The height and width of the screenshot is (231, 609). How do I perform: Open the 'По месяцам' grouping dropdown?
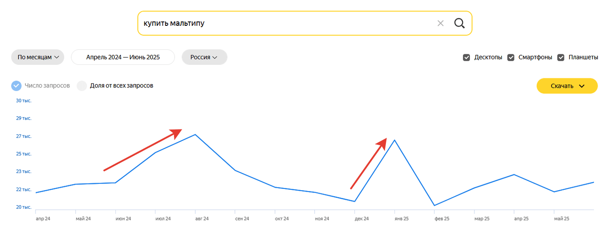pyautogui.click(x=38, y=57)
